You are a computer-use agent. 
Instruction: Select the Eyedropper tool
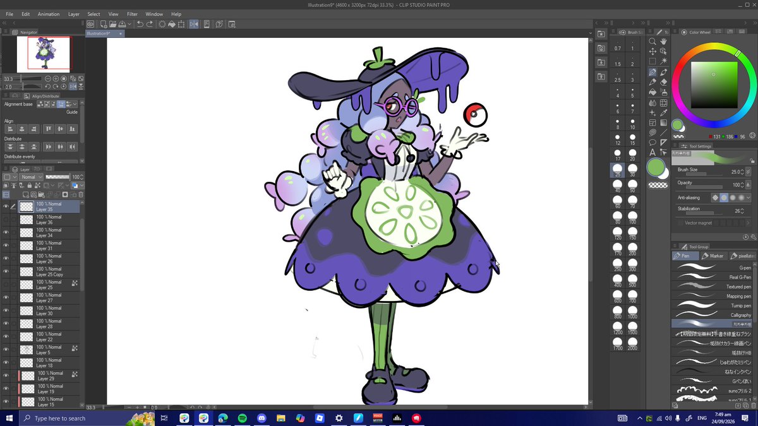point(664,112)
